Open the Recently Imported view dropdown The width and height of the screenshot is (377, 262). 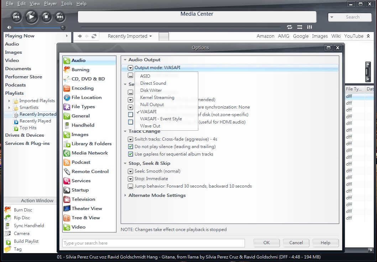pos(130,36)
